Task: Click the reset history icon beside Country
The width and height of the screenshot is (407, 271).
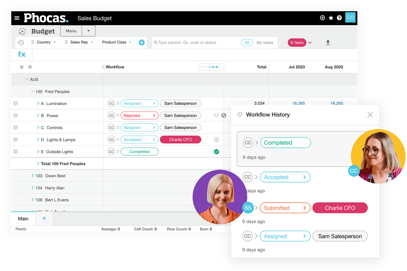Action: coord(21,42)
